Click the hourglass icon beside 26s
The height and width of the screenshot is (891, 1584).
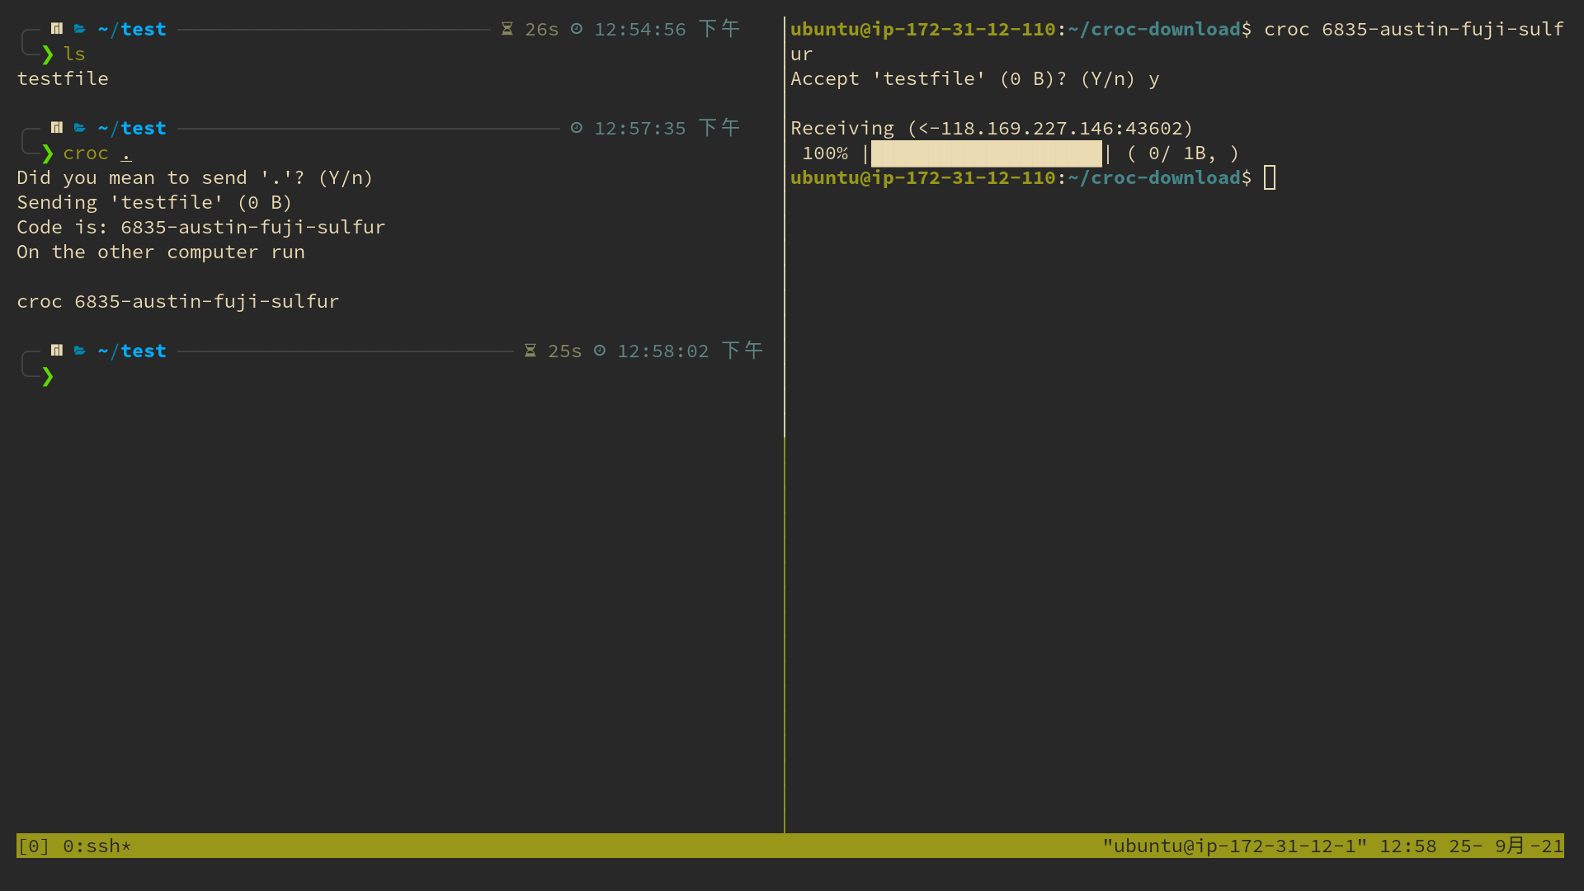(507, 29)
